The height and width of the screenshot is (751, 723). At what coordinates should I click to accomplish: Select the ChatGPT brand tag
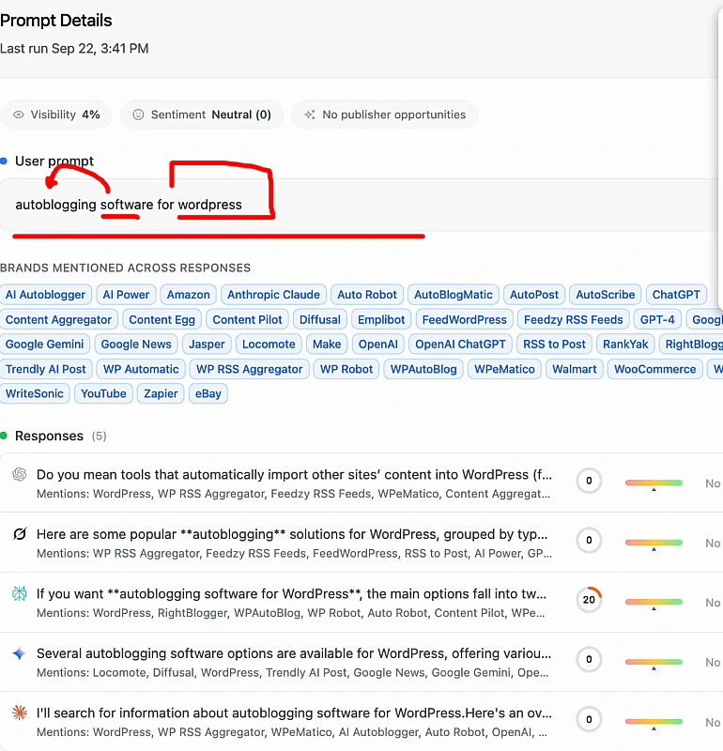[x=676, y=295]
